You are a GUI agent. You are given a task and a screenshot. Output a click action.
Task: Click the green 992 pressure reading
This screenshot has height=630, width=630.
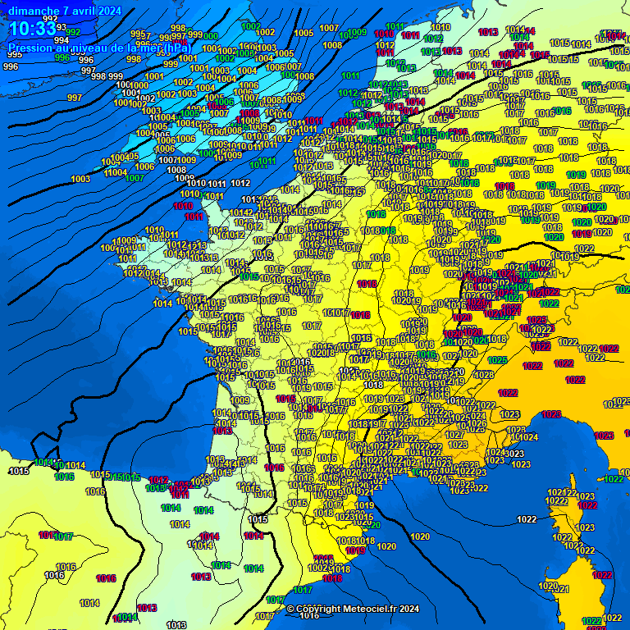tap(74, 33)
